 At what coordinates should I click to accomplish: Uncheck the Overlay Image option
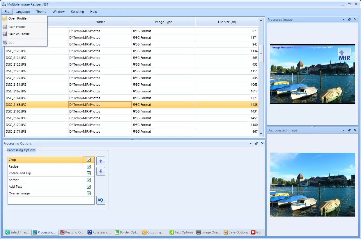(88, 193)
